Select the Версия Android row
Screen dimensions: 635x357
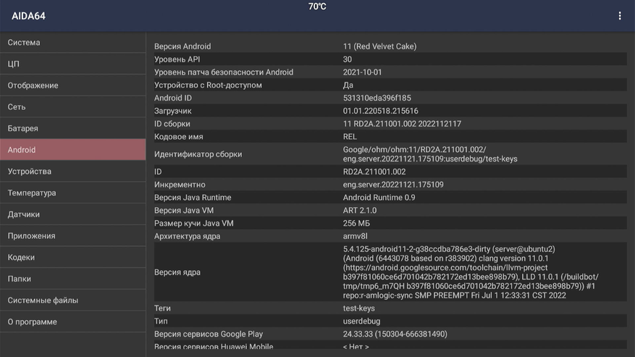click(390, 46)
